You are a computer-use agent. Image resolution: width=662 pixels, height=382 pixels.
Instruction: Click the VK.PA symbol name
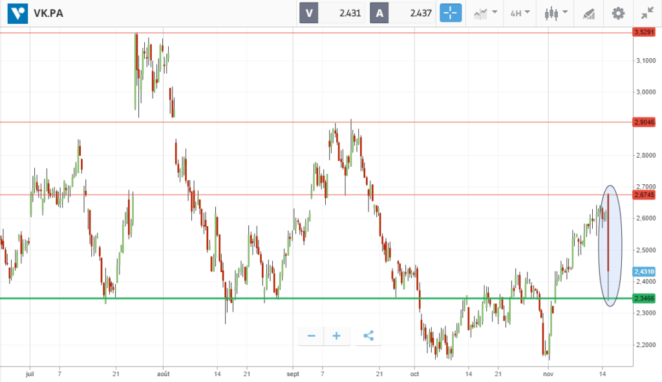48,14
